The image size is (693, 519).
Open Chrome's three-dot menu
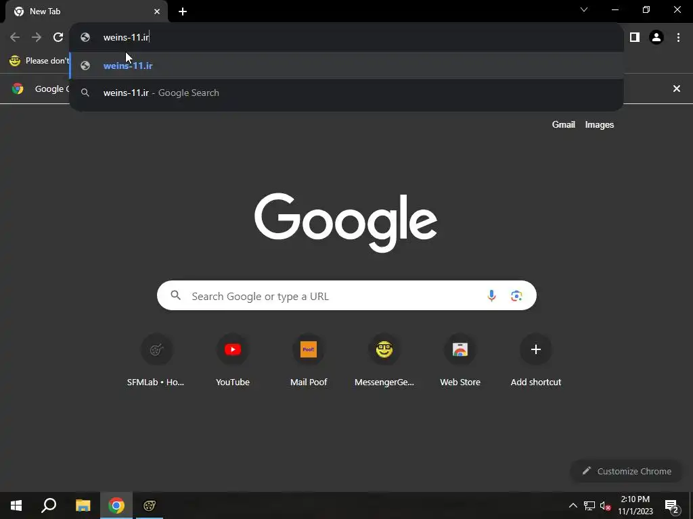click(678, 37)
